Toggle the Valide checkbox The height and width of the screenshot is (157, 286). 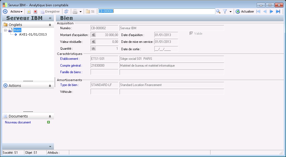[191, 33]
